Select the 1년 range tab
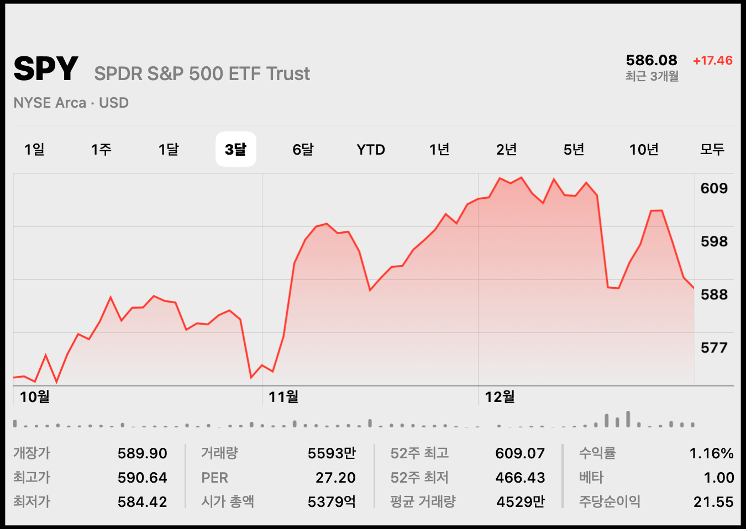 (439, 149)
